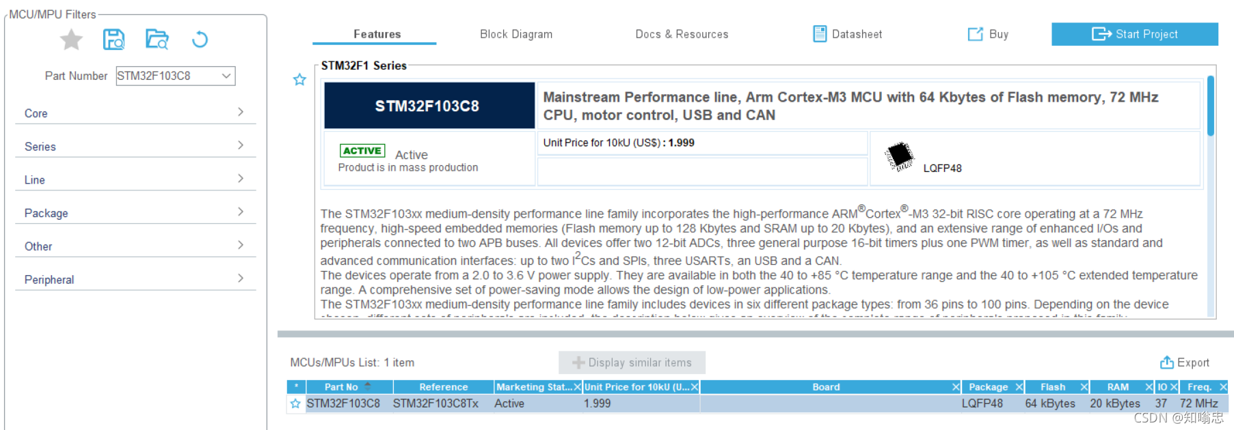
Task: Click the Display similar items button
Action: 632,362
